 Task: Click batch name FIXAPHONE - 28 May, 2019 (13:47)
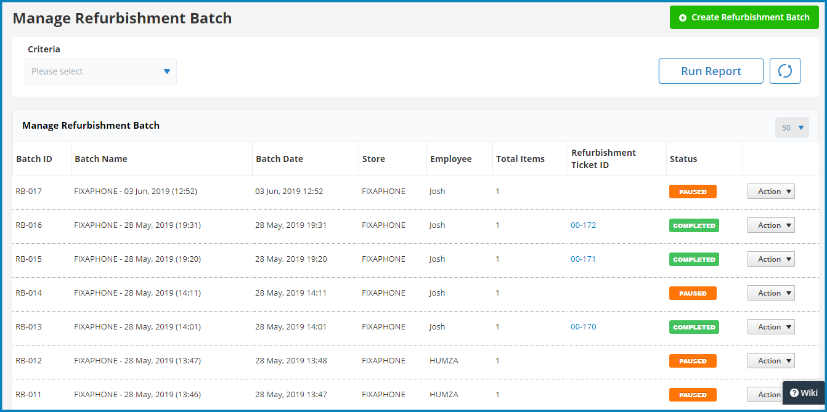[137, 361]
